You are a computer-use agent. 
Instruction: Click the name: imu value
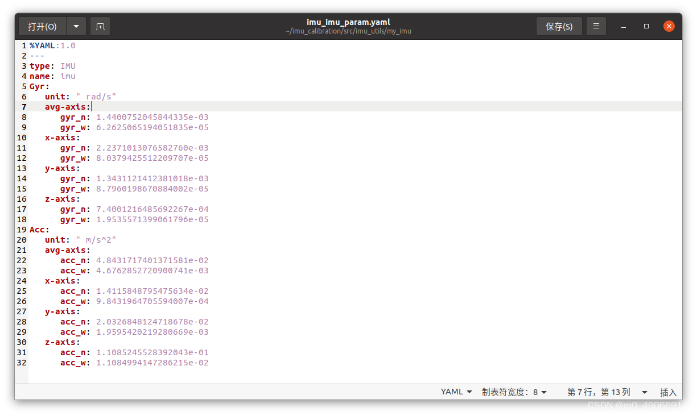click(68, 76)
